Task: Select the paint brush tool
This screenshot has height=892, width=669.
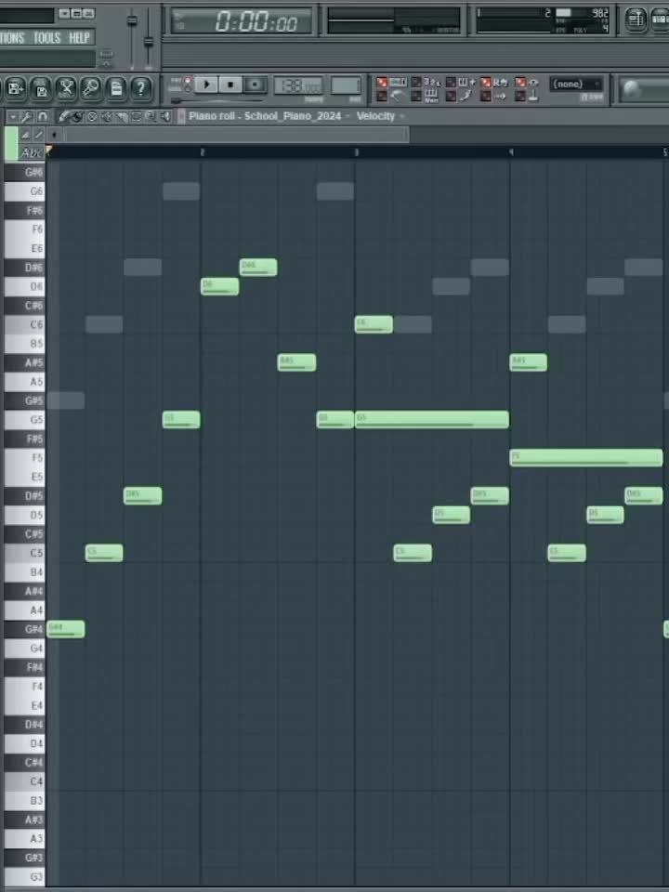Action: 77,117
